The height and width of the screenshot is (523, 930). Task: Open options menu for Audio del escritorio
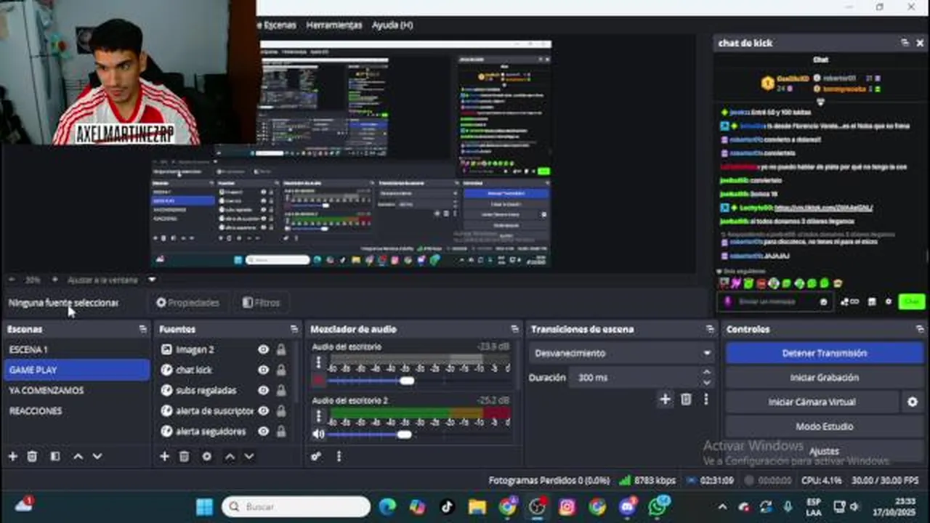coord(318,364)
